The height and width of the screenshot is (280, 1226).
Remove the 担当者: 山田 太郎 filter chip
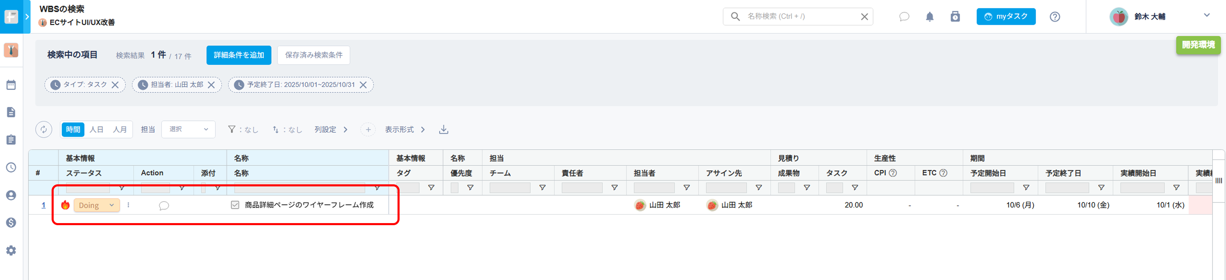click(x=211, y=85)
